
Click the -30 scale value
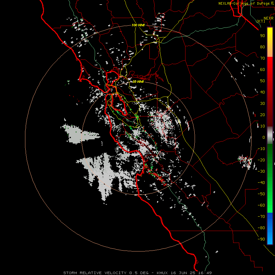pyautogui.click(x=261, y=171)
